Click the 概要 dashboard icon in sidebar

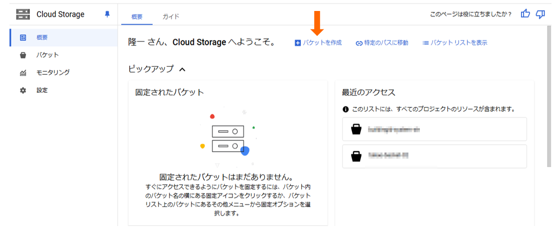coord(23,37)
